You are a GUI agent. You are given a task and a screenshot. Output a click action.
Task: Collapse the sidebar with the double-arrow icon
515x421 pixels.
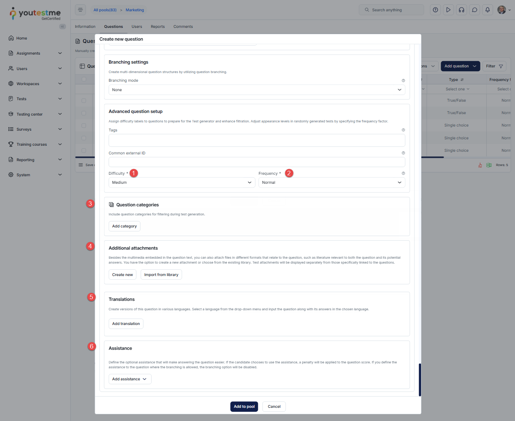click(63, 26)
